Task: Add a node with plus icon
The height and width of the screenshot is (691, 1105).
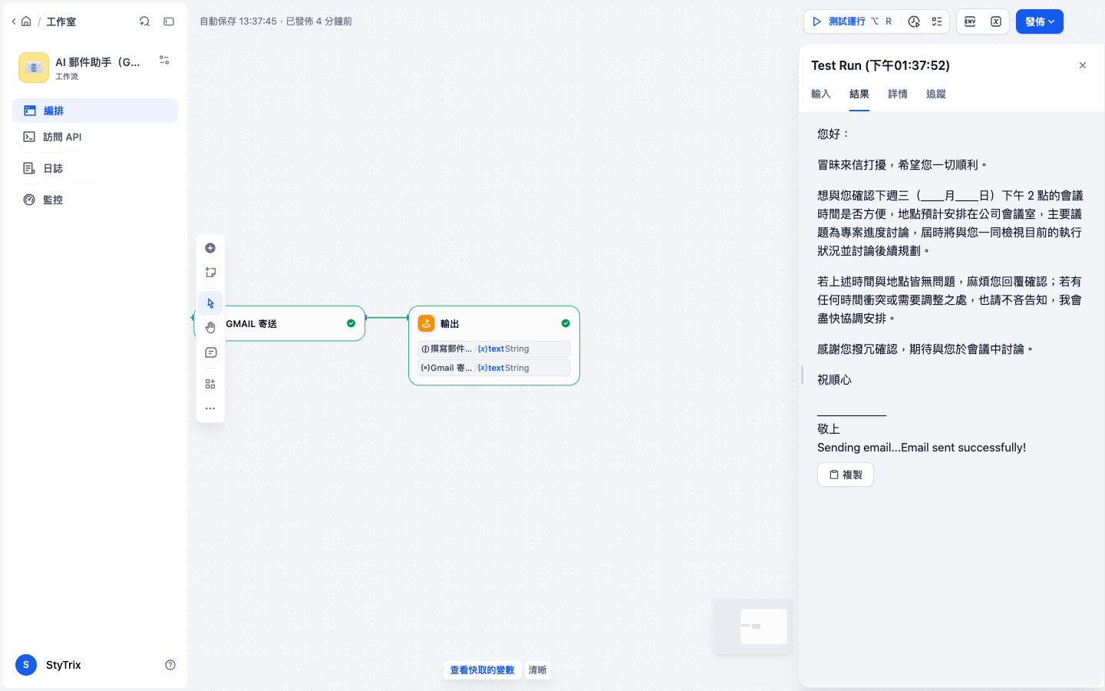Action: click(210, 248)
